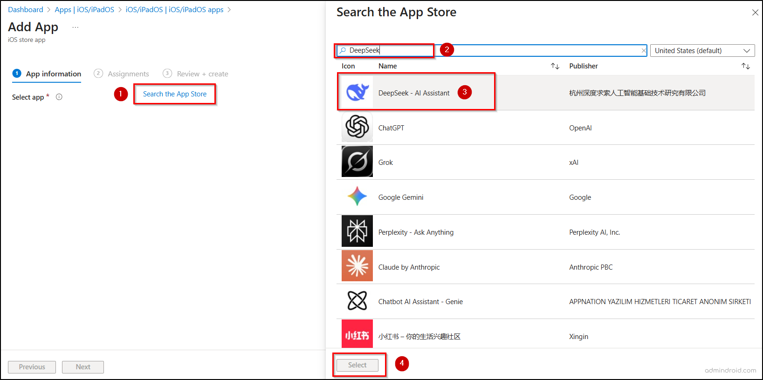Go to Dashboard breadcrumb link

pos(26,10)
